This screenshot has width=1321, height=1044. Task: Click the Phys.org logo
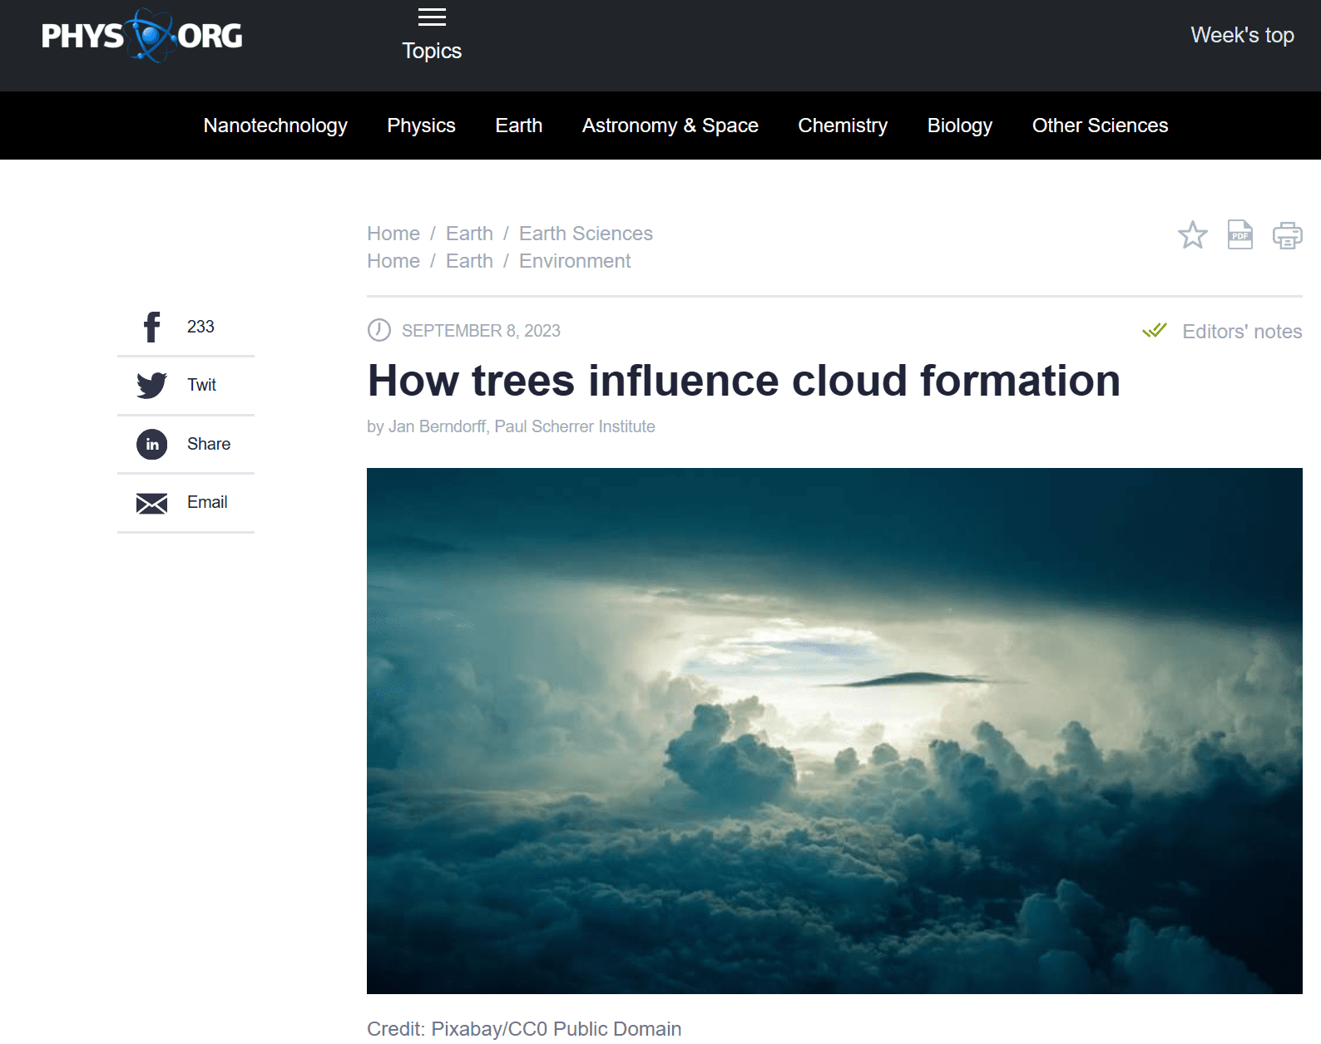pos(142,36)
